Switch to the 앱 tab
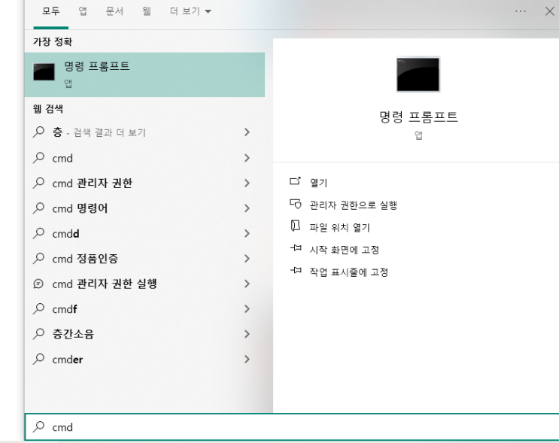Screen dimensions: 559x443 pyautogui.click(x=83, y=11)
